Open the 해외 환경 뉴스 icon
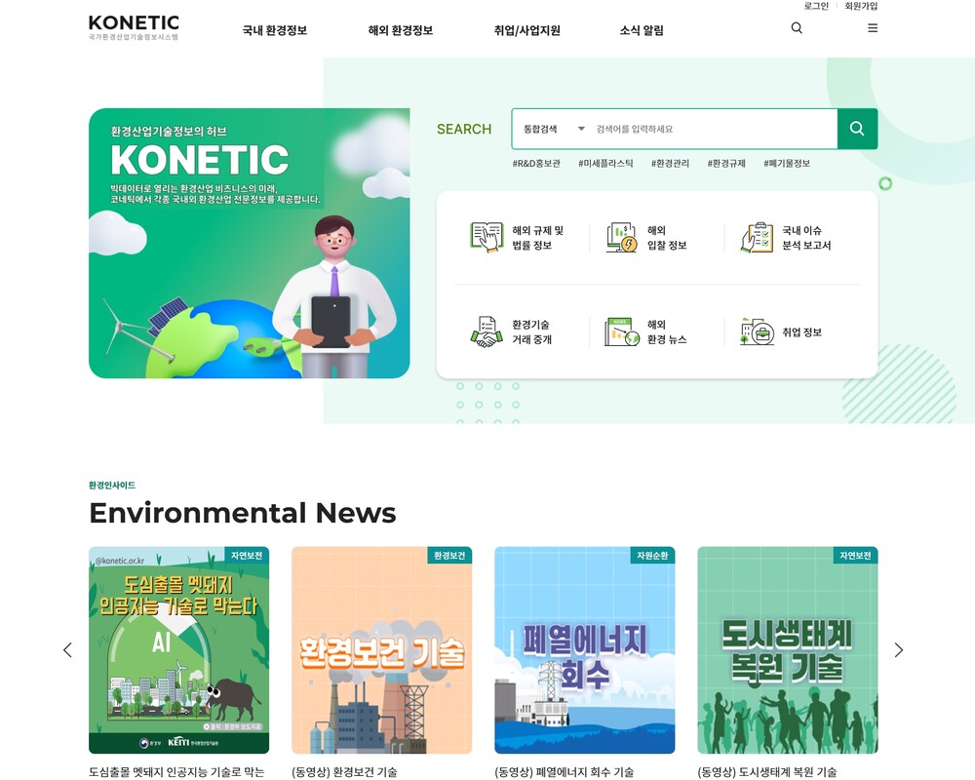The image size is (975, 780). 621,332
